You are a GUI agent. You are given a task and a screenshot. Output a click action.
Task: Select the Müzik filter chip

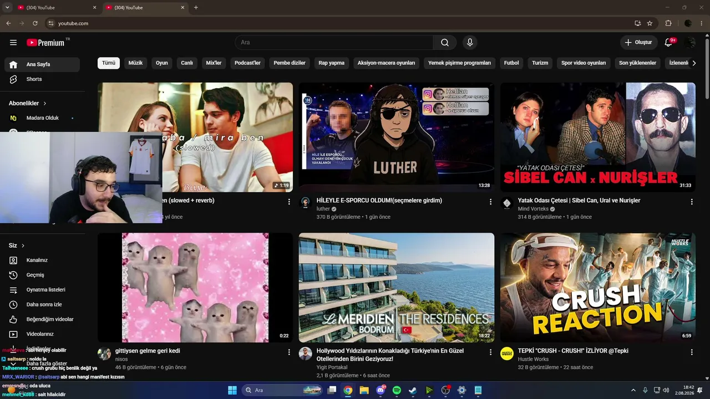tap(135, 63)
